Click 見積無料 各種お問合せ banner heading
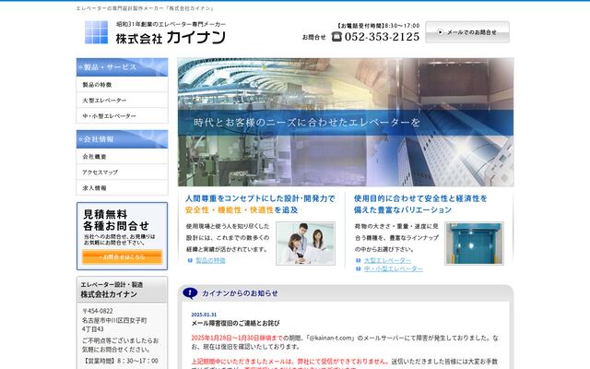 [116, 220]
